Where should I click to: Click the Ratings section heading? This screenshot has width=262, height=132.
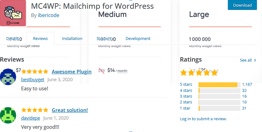(191, 60)
